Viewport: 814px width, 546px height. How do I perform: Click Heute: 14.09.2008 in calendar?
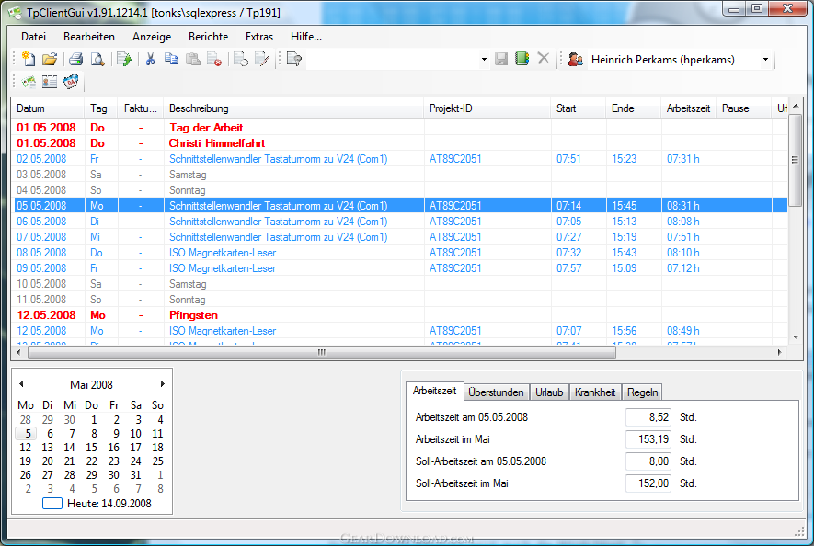[97, 504]
